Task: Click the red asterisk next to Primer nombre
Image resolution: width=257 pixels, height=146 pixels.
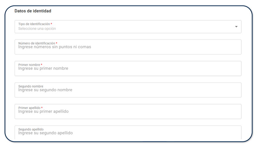Action: point(42,65)
